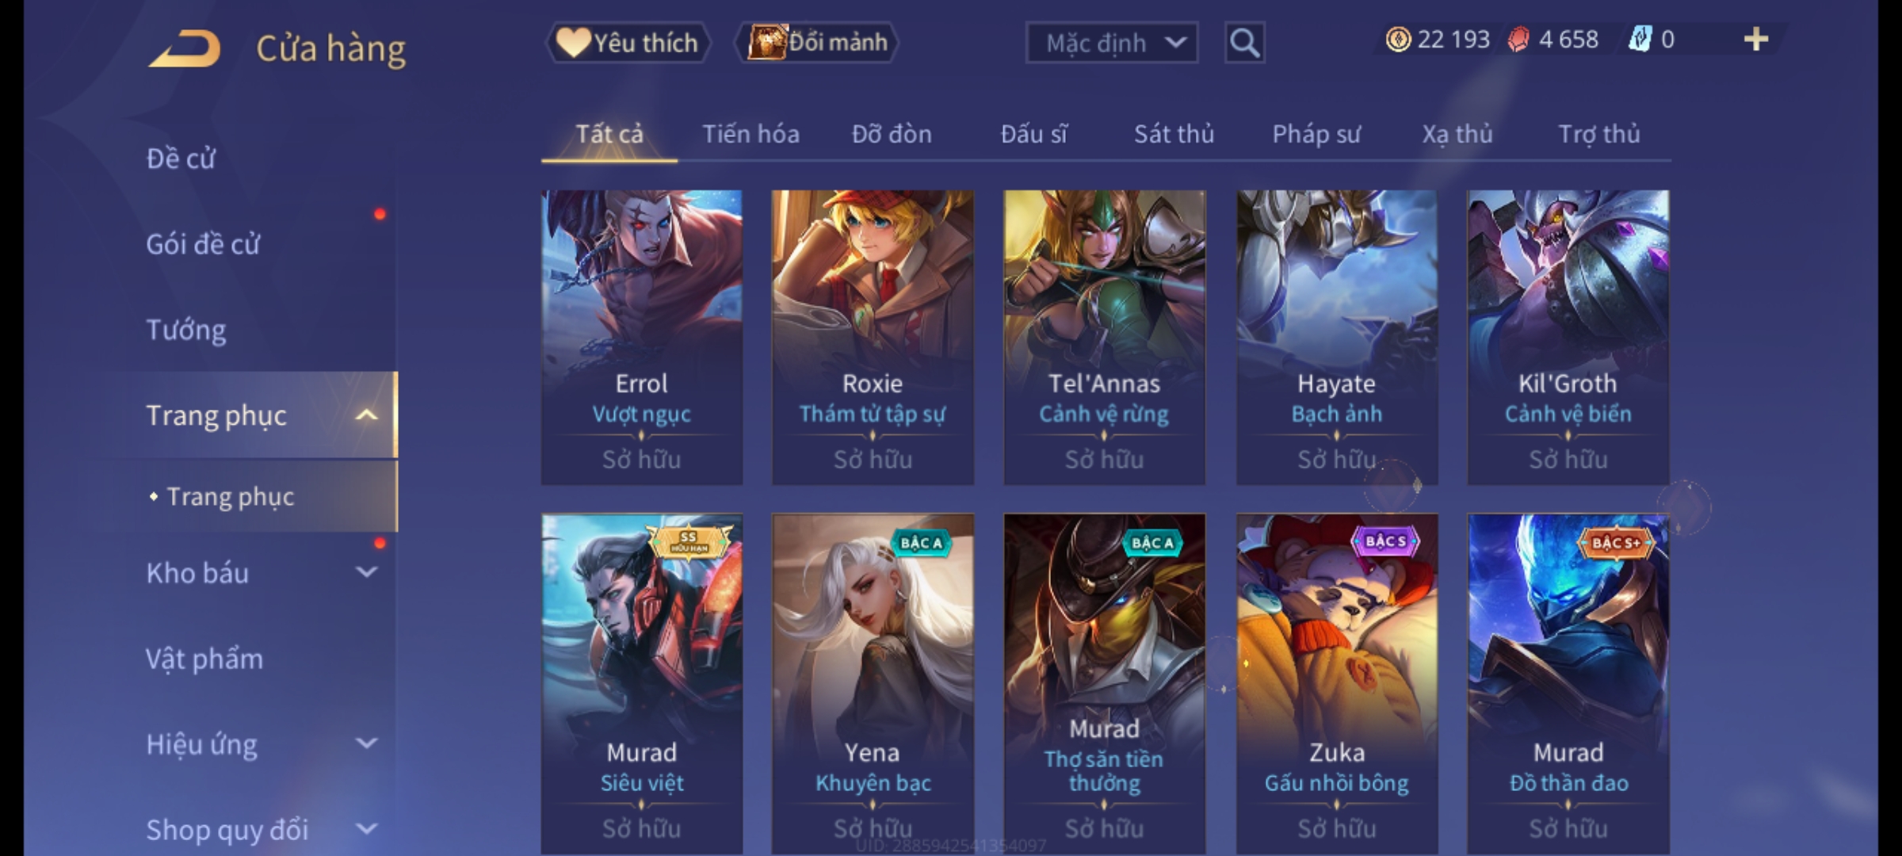The image size is (1902, 856).
Task: Click the red ruby currency icon
Action: tap(1518, 40)
